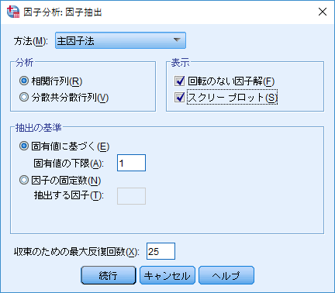Uncheck the 回転のない因子解 checkbox
This screenshot has width=335, height=293.
[x=179, y=81]
